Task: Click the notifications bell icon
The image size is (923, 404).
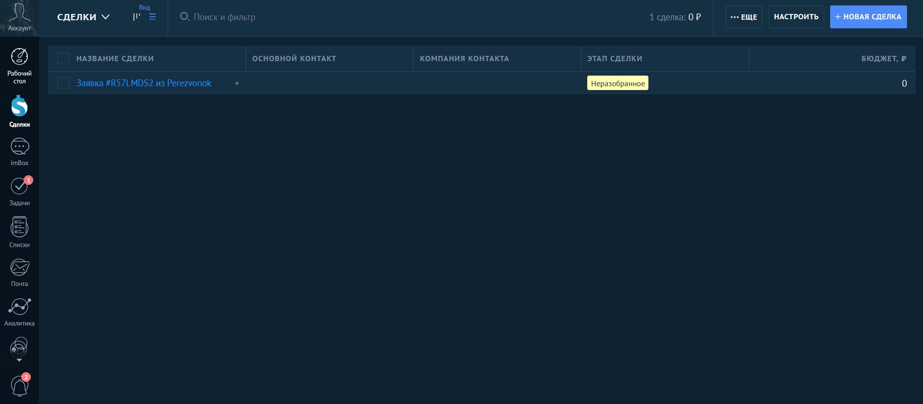Action: 19,386
